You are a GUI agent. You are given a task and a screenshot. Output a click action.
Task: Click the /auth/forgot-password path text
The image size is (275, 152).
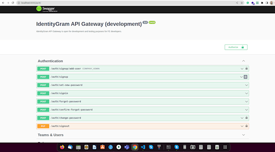click(x=66, y=102)
